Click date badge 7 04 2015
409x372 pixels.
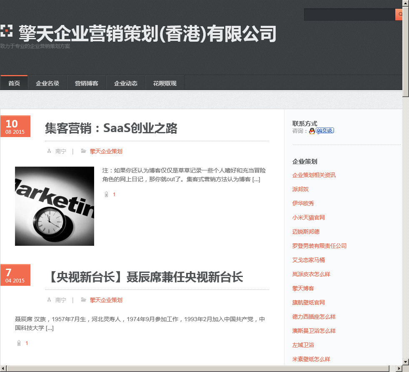pyautogui.click(x=15, y=275)
